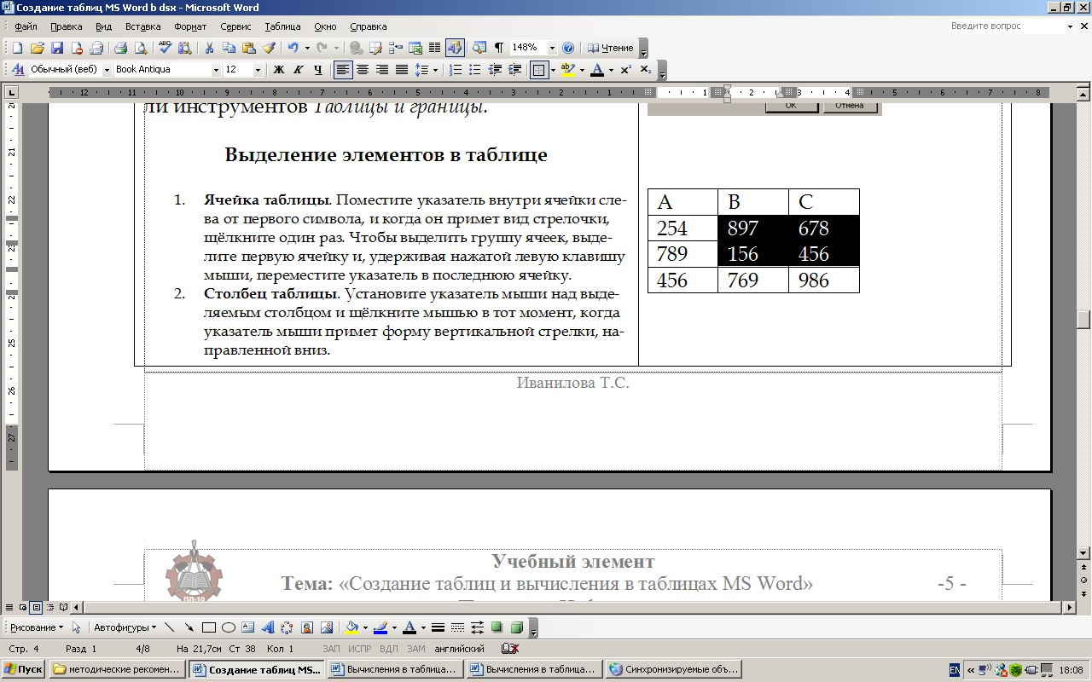The width and height of the screenshot is (1092, 682).
Task: Open the Формат menu
Action: [x=189, y=26]
